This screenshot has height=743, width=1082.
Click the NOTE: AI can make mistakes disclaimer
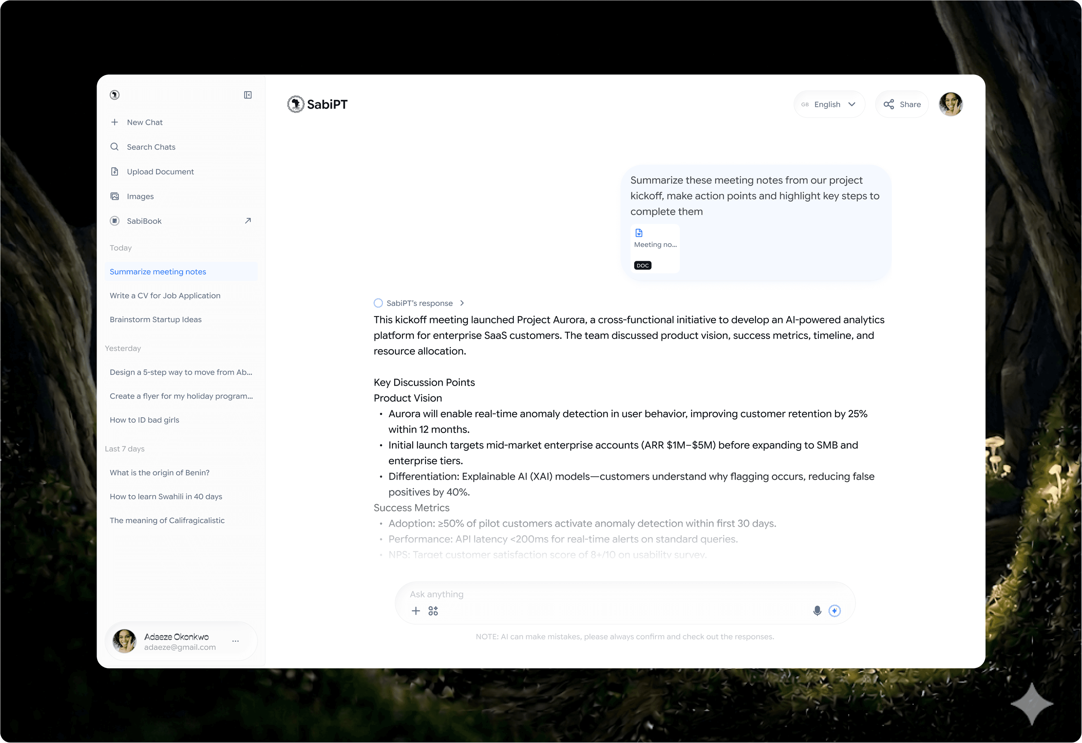625,637
